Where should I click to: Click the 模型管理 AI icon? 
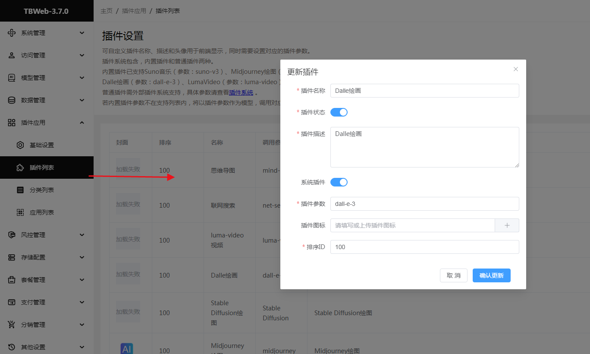pos(12,78)
